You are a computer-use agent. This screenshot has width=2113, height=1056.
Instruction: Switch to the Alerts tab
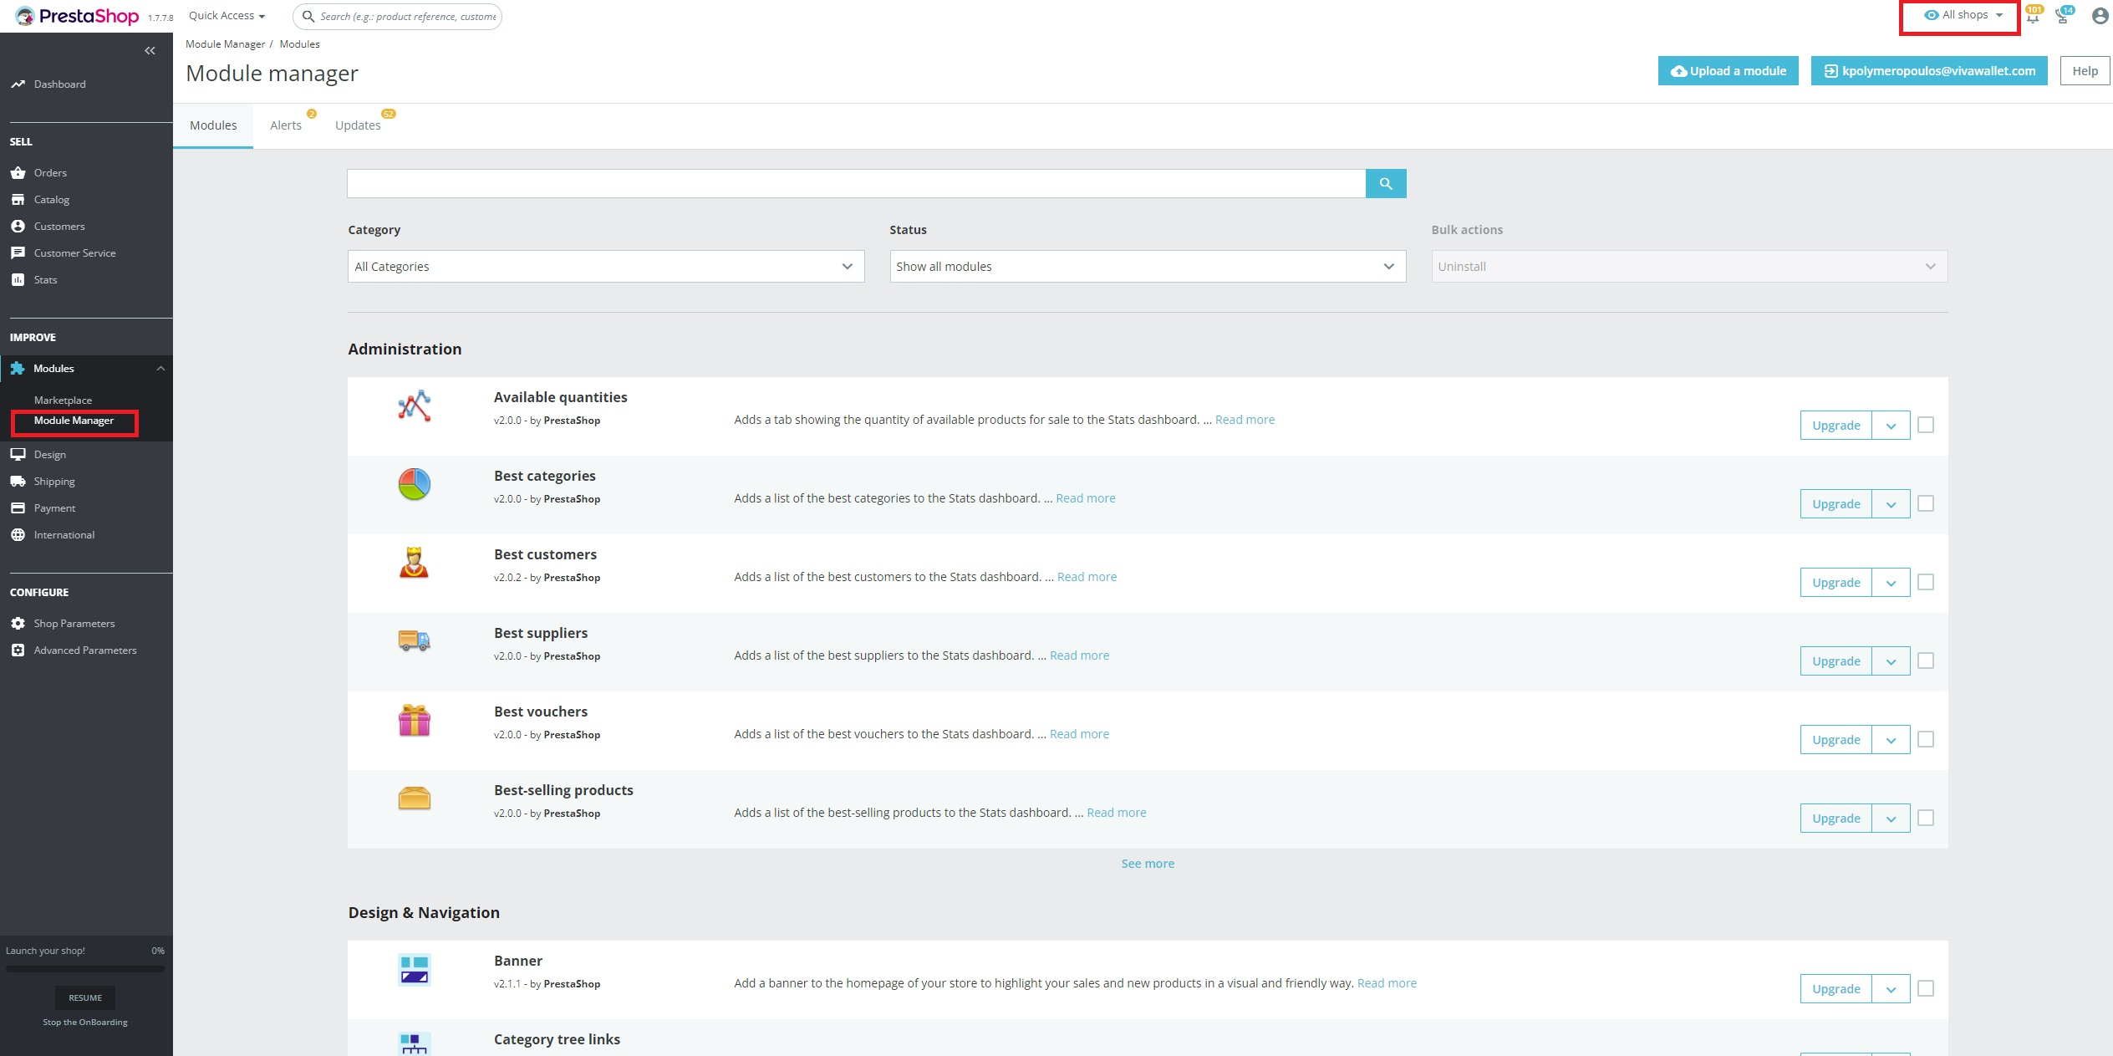click(284, 124)
